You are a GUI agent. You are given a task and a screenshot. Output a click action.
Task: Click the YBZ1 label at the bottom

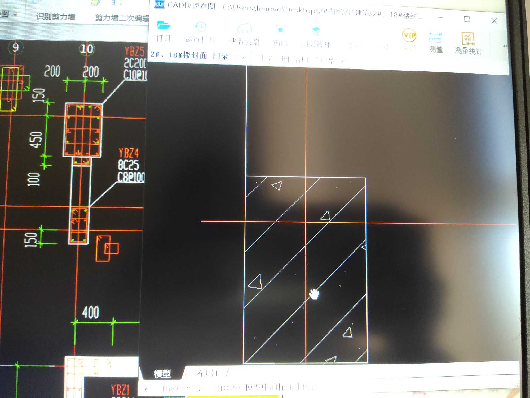click(x=120, y=390)
